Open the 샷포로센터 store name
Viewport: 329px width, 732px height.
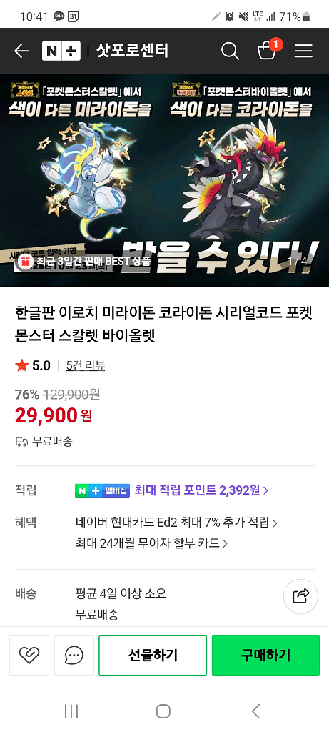click(x=132, y=51)
